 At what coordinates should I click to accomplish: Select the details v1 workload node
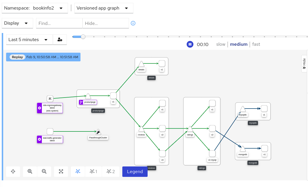tap(162, 63)
